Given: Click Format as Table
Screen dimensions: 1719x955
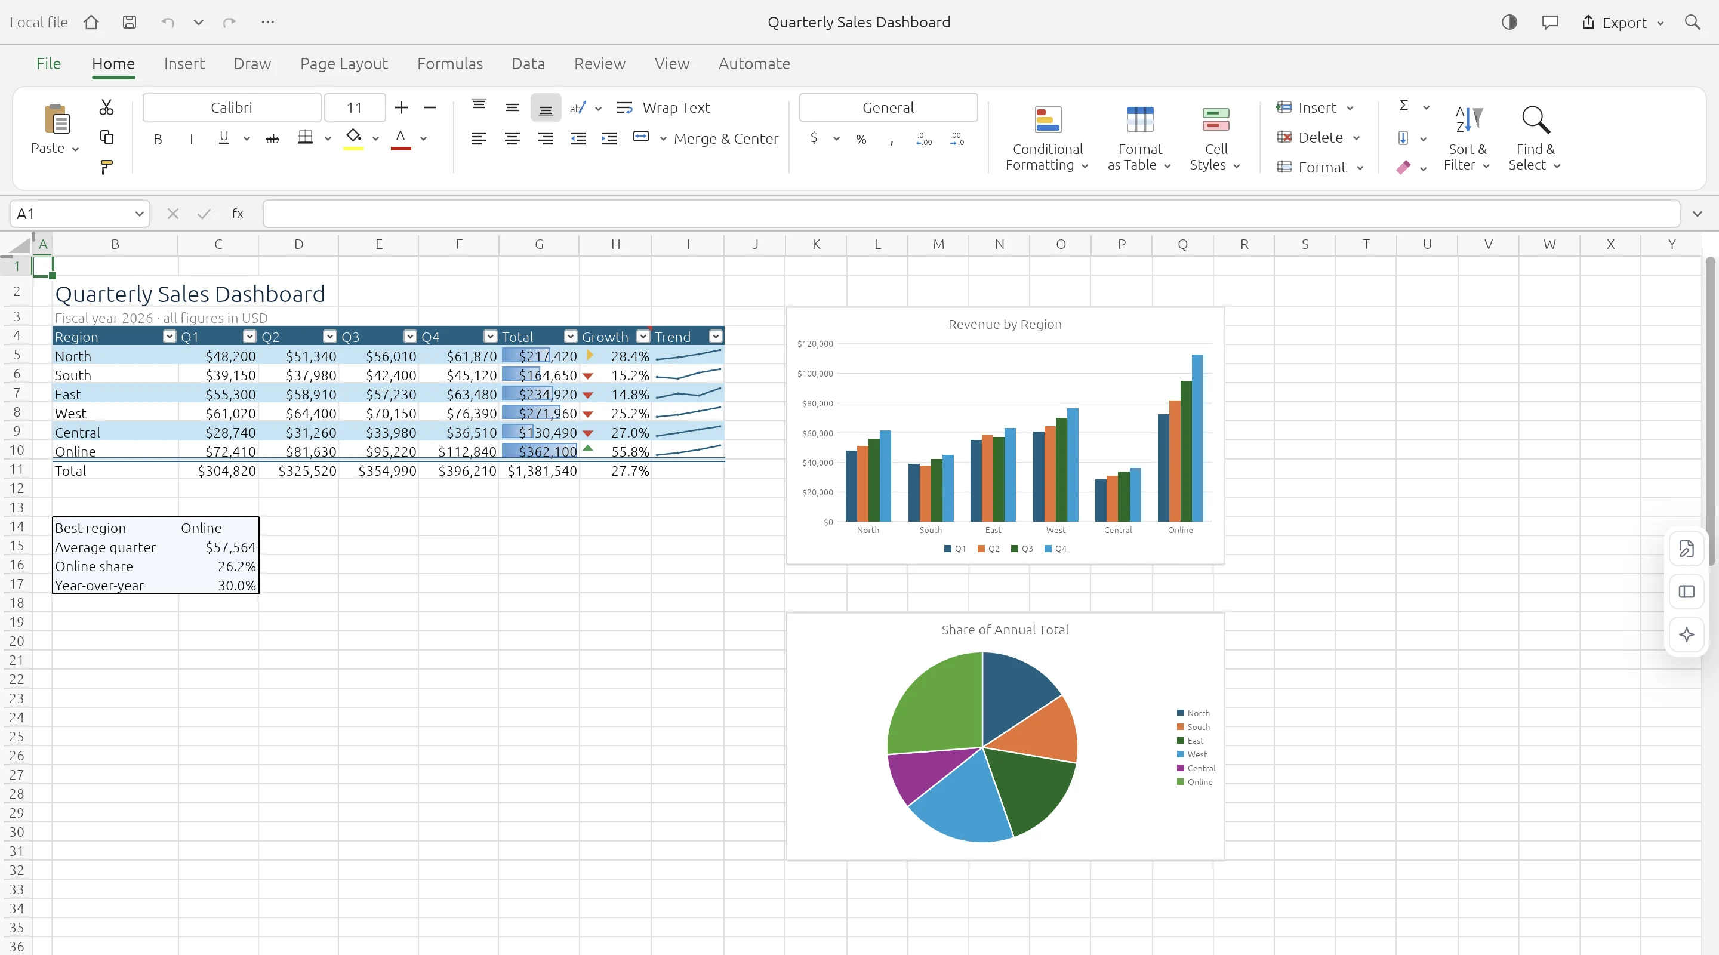Looking at the screenshot, I should point(1139,139).
